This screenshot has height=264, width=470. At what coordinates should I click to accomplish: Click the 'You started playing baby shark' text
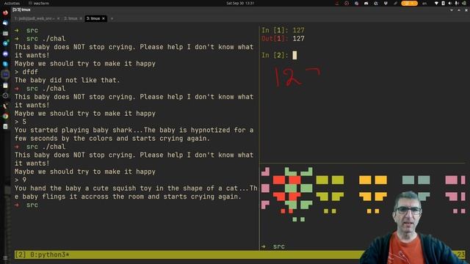point(73,131)
